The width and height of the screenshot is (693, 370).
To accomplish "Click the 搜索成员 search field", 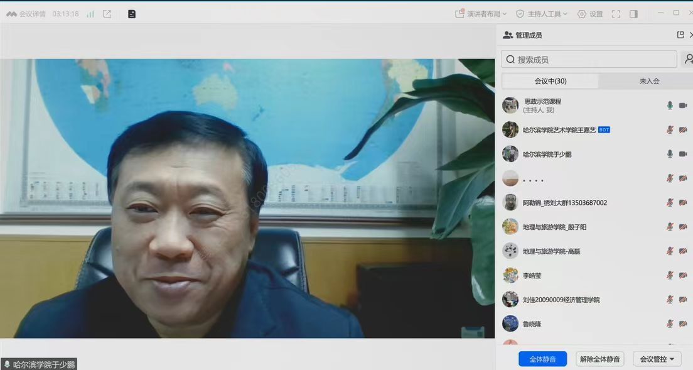I will coord(589,59).
